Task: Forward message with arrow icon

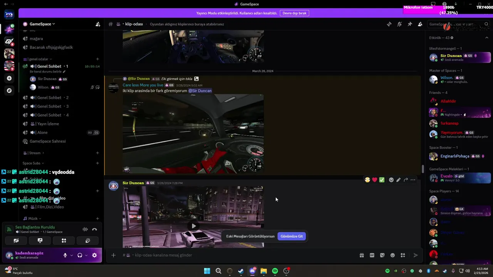Action: coord(406,180)
